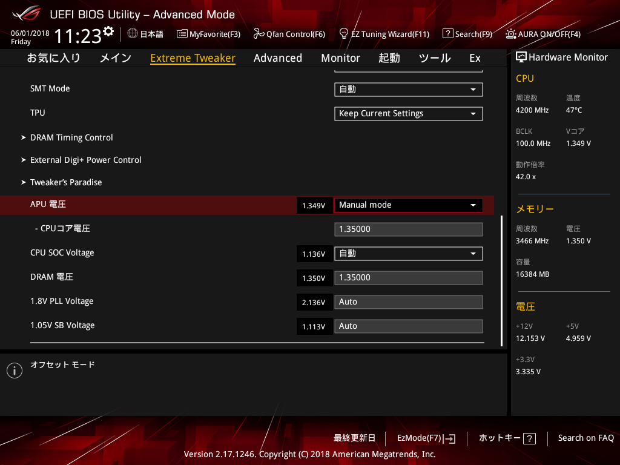Click the 3.335 V reading
The image size is (620, 465).
click(x=528, y=372)
